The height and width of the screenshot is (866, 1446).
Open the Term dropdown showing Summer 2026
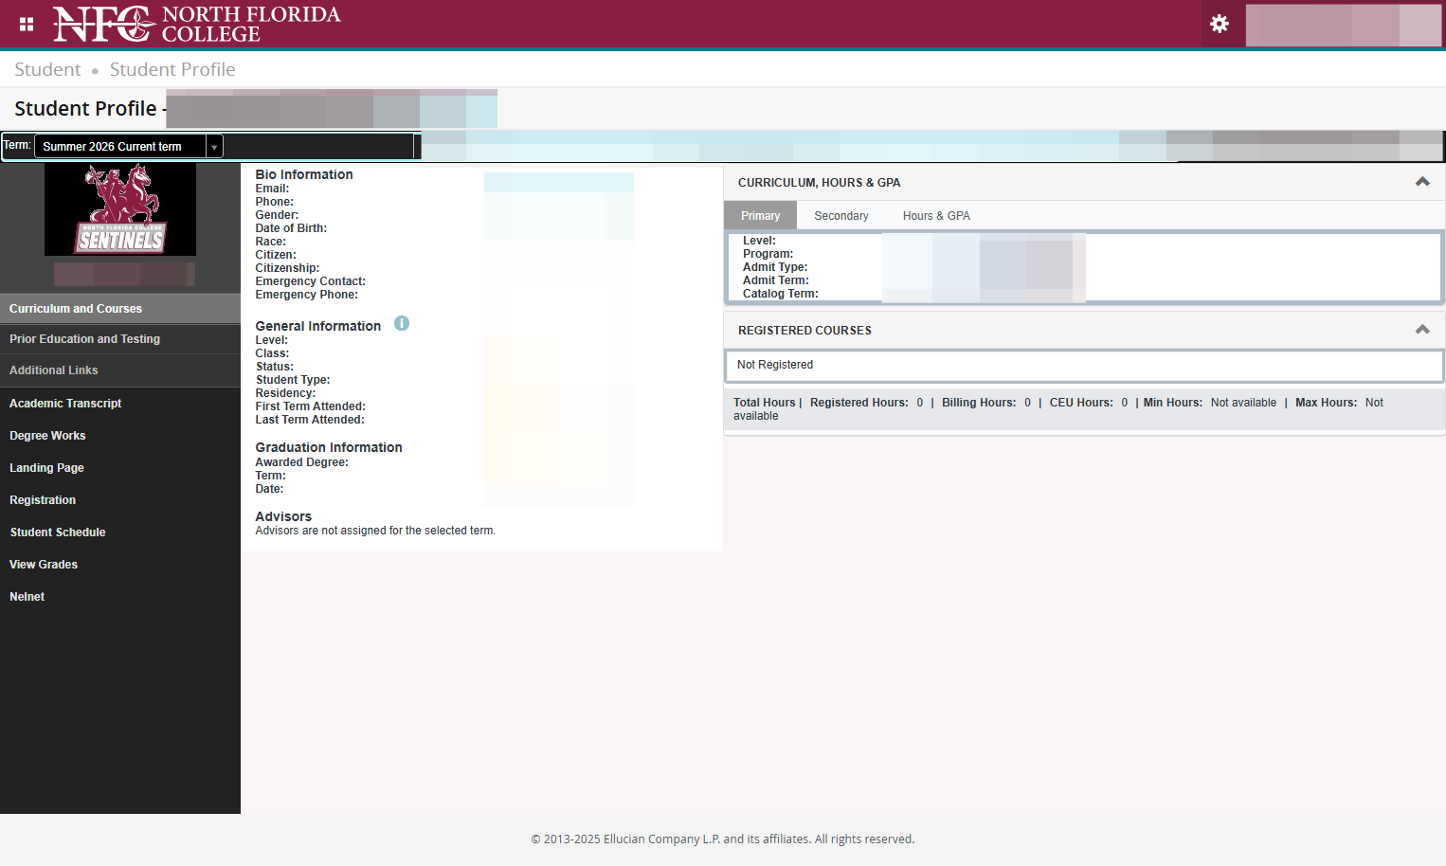(129, 147)
